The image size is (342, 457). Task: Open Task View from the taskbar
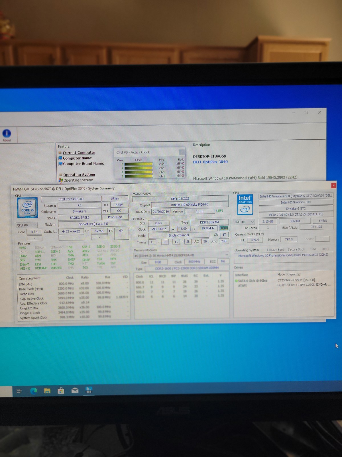(x=19, y=391)
